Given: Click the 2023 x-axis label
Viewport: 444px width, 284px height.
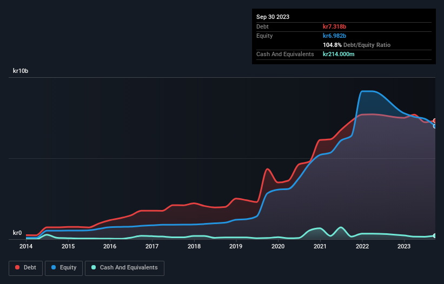Looking at the screenshot, I should tap(404, 246).
